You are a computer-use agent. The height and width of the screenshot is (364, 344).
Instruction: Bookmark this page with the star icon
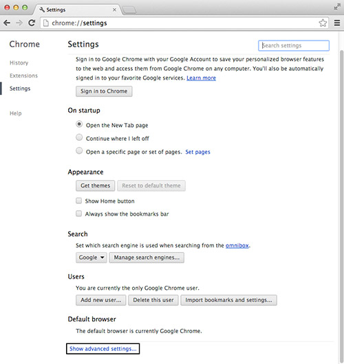pos(323,23)
